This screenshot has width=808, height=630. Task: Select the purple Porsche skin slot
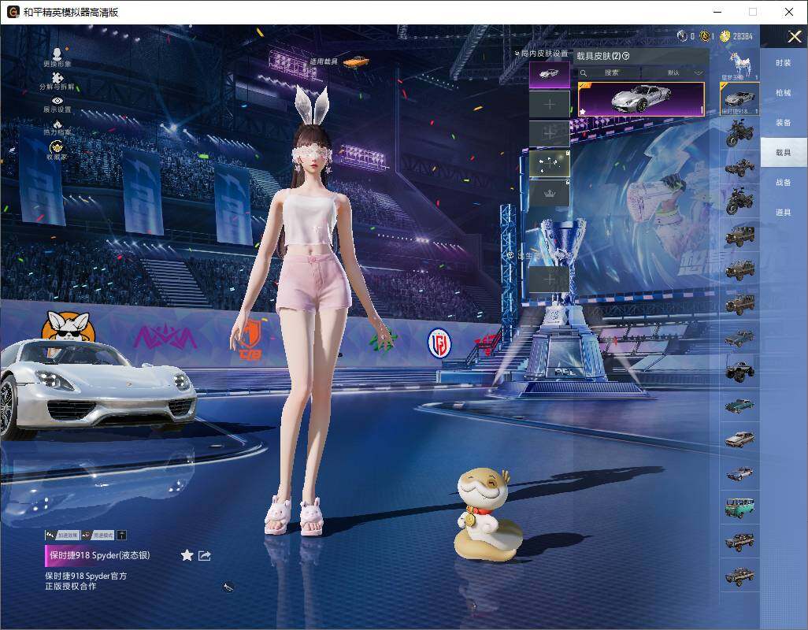(550, 74)
